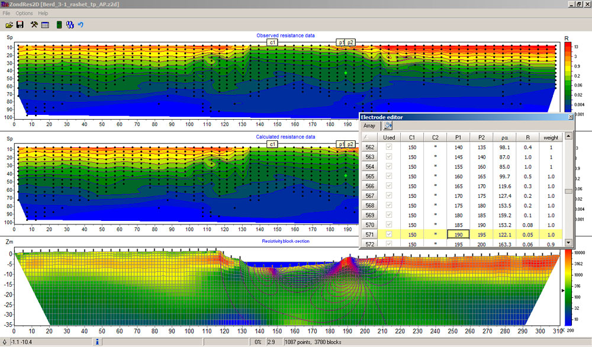Click the electrode table scroll-down arrow
The height and width of the screenshot is (347, 592).
(569, 242)
